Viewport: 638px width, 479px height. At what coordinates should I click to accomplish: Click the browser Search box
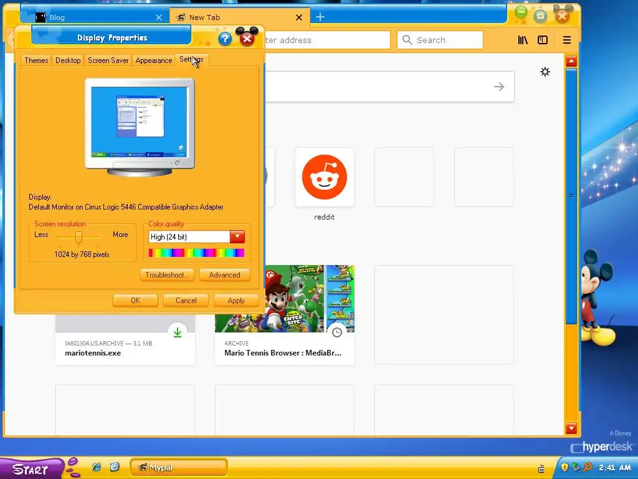[440, 40]
